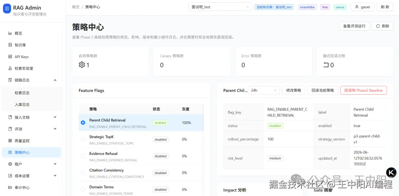Screen dimensions: 399x196
Task: Click the disabled badge for Evidence Refusal
Action: 161,156
